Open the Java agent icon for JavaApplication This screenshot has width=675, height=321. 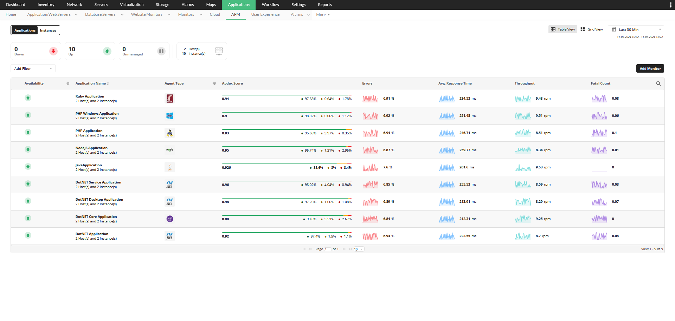170,167
